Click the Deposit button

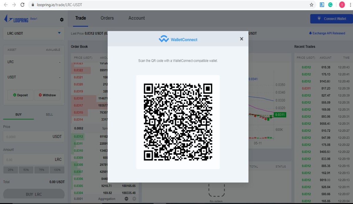coord(21,95)
